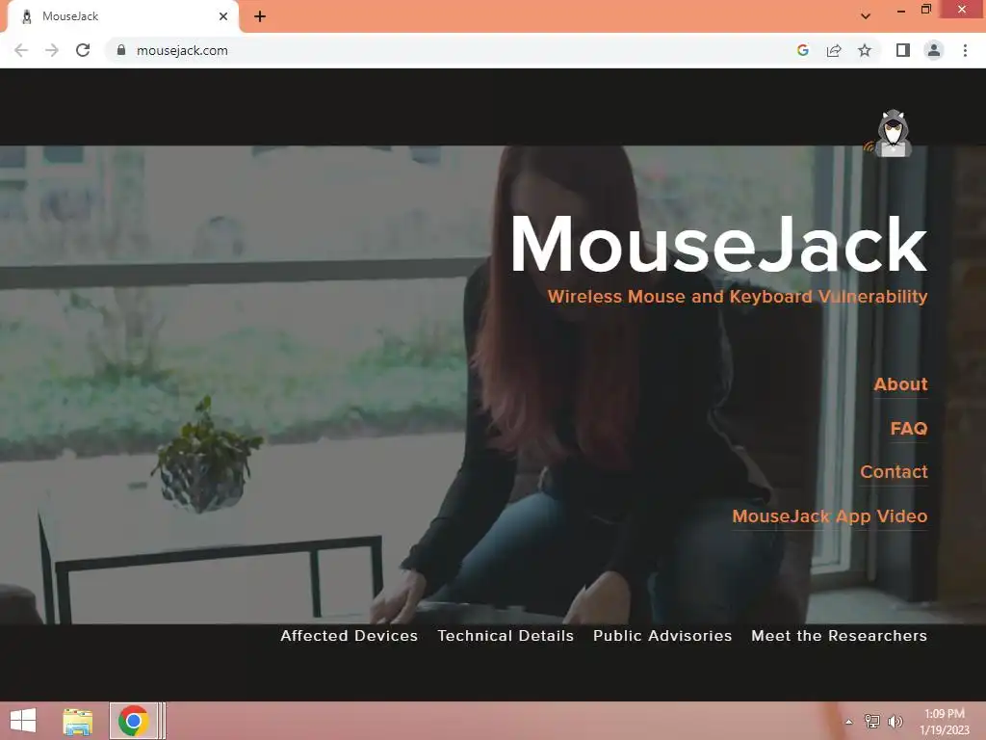Show hidden system tray icons
The image size is (986, 740).
(x=848, y=722)
